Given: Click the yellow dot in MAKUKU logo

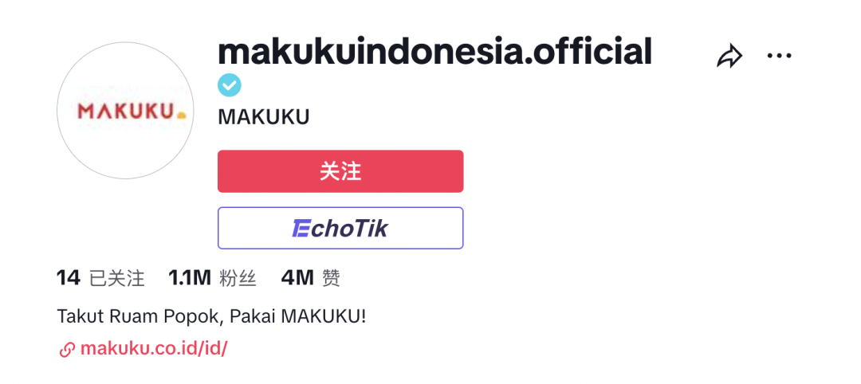Looking at the screenshot, I should coord(182,115).
